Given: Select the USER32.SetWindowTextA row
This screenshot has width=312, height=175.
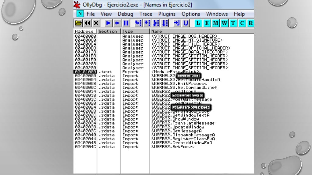Looking at the screenshot, I should click(x=164, y=115).
